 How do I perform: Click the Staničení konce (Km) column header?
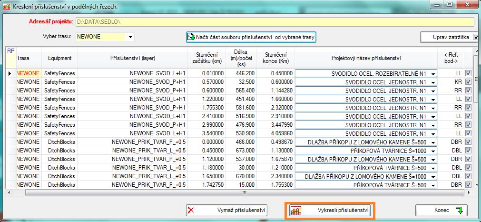(276, 58)
